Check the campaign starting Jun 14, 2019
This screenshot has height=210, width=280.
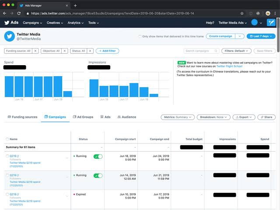click(7, 175)
